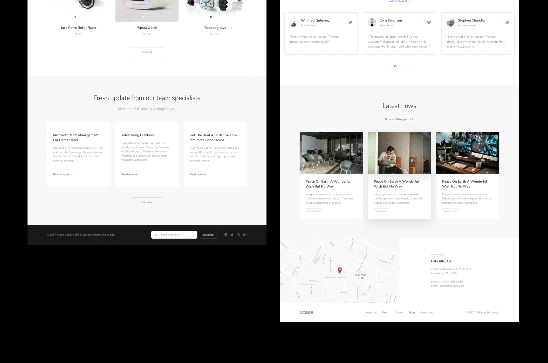Screen dimensions: 548x363
Task: Open the iMac desk setup news thumbnail
Action: tap(468, 153)
